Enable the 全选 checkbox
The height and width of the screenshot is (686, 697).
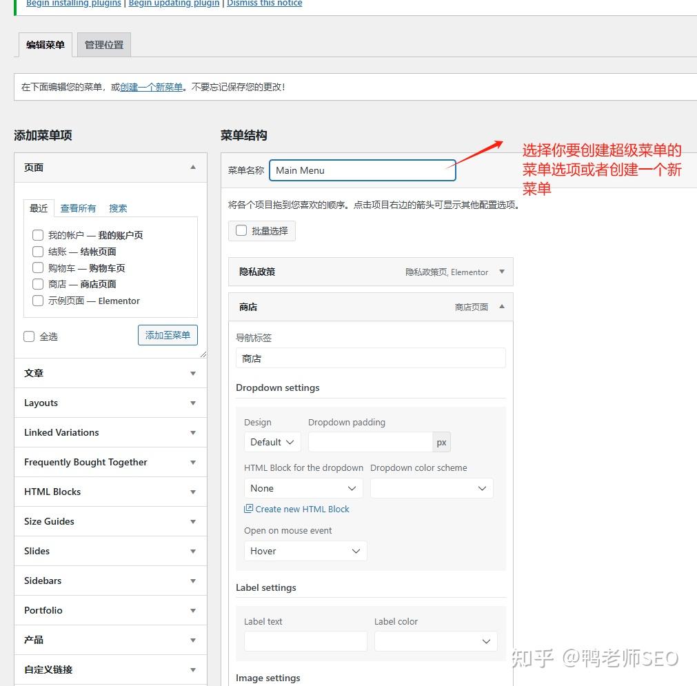click(x=28, y=336)
